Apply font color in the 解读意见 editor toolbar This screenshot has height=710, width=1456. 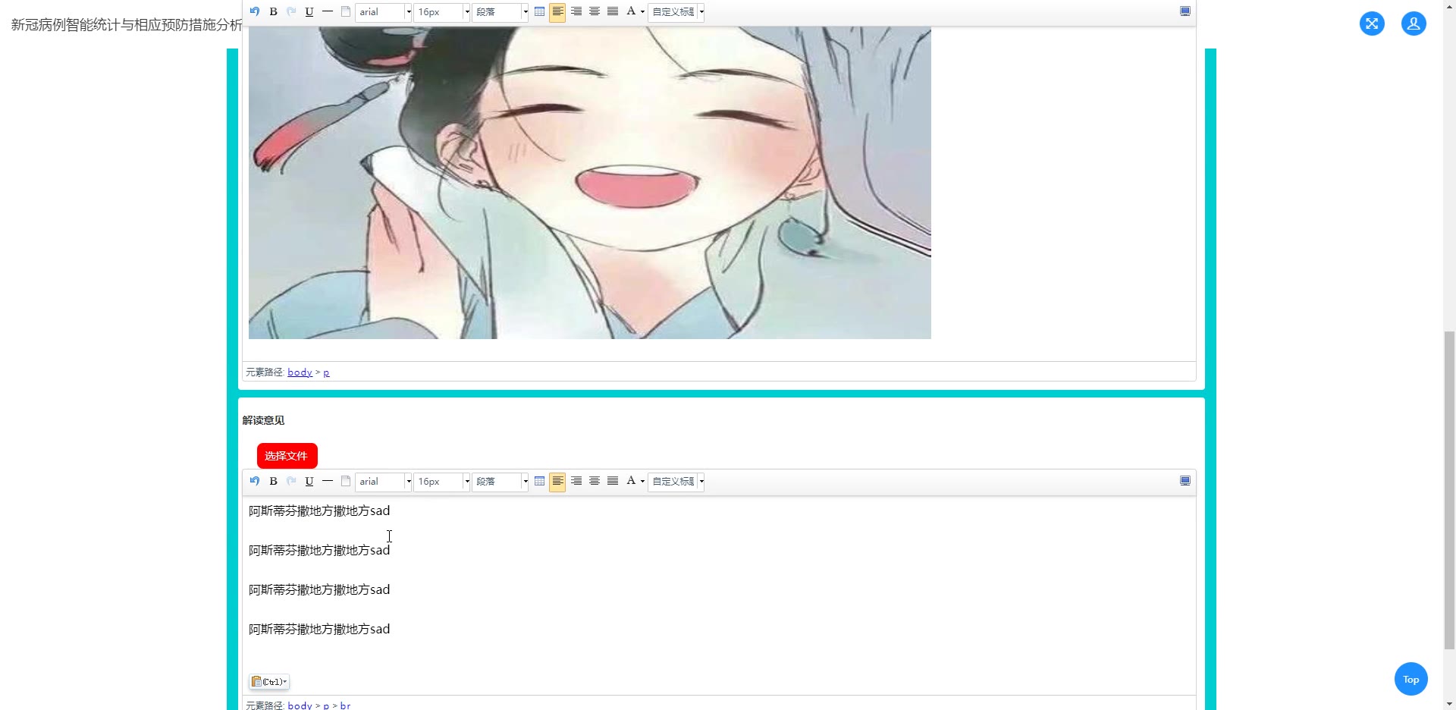pyautogui.click(x=630, y=481)
